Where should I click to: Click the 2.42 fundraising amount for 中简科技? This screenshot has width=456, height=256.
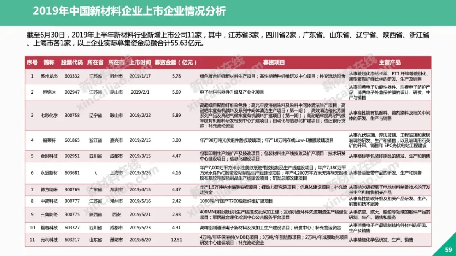[x=176, y=201]
